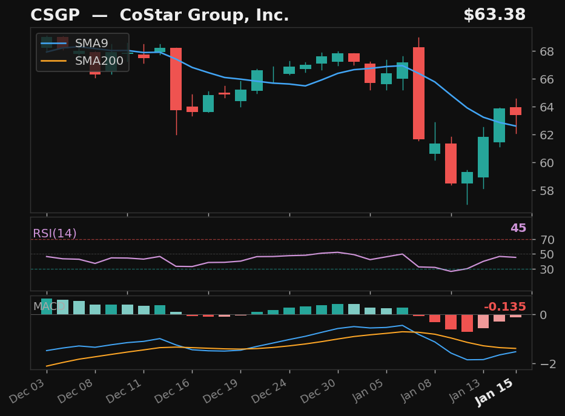Image resolution: width=565 pixels, height=416 pixels.
Task: Click the Jan 08 date label
Action: pyautogui.click(x=417, y=391)
